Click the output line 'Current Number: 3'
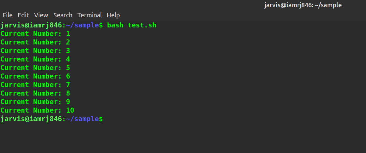The height and width of the screenshot is (153, 366). point(35,51)
